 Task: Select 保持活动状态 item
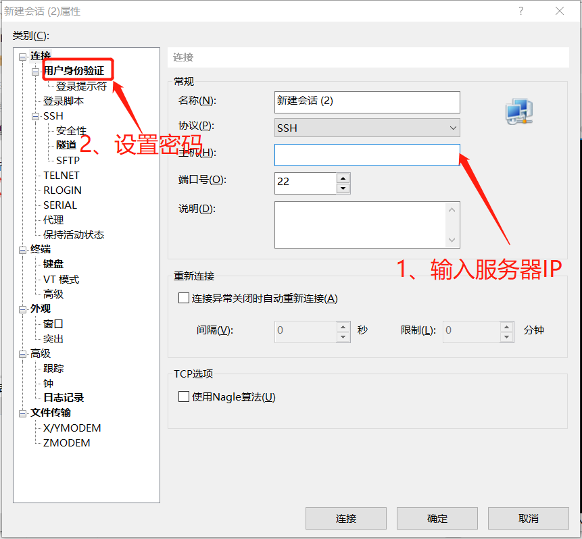(74, 234)
